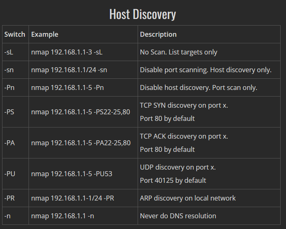Screen dimensions: 286x229
Task: Click 'No Scan. List targets only' description
Action: coord(179,52)
